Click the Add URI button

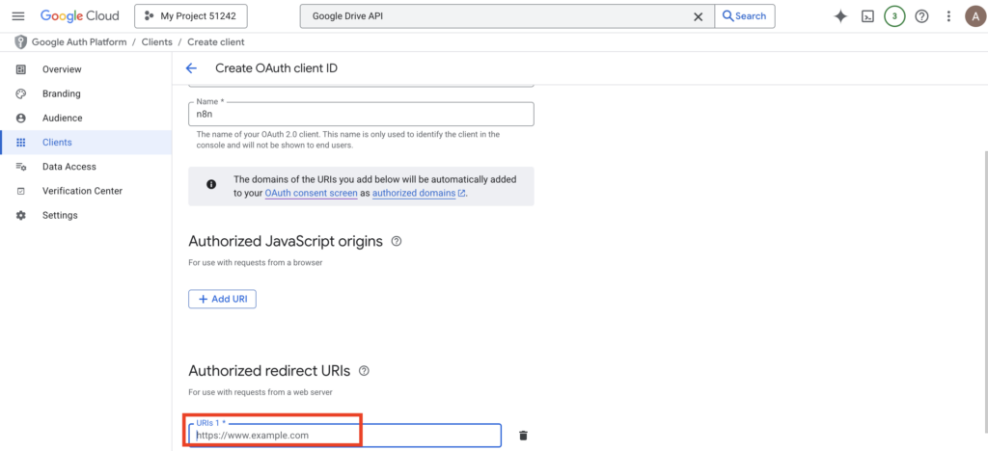[x=222, y=299]
